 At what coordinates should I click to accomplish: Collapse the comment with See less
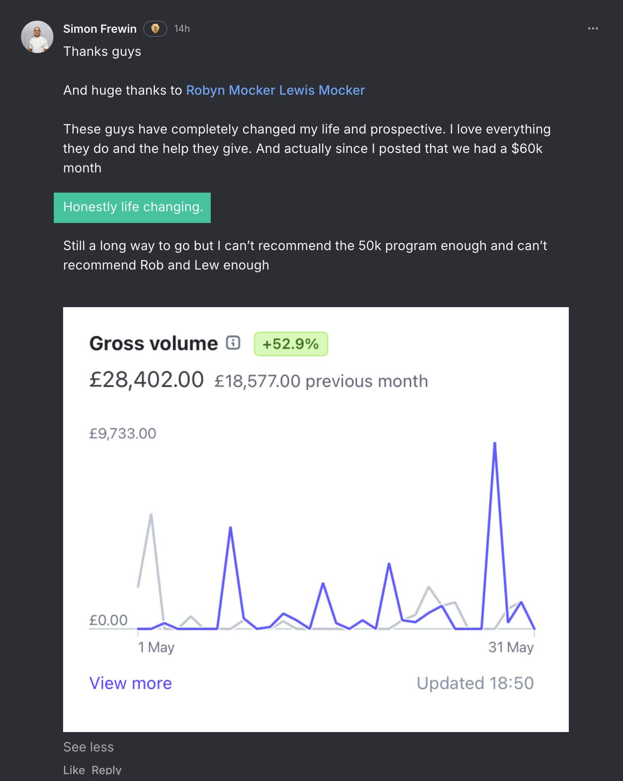click(88, 747)
